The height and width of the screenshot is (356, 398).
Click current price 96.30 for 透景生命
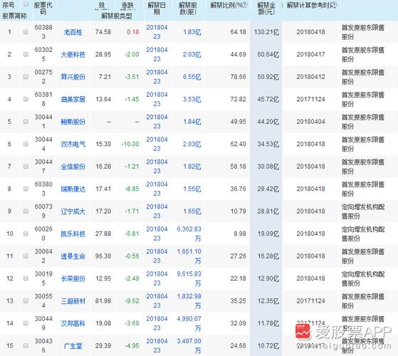pyautogui.click(x=103, y=256)
